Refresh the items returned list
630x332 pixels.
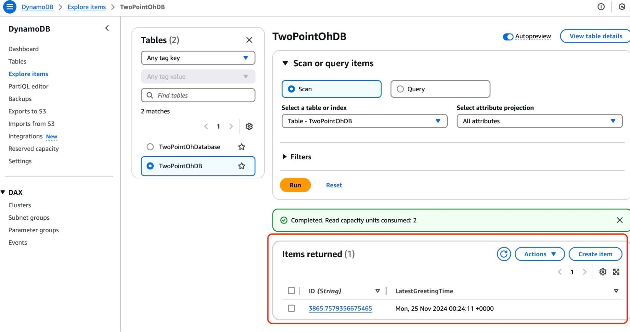[504, 254]
